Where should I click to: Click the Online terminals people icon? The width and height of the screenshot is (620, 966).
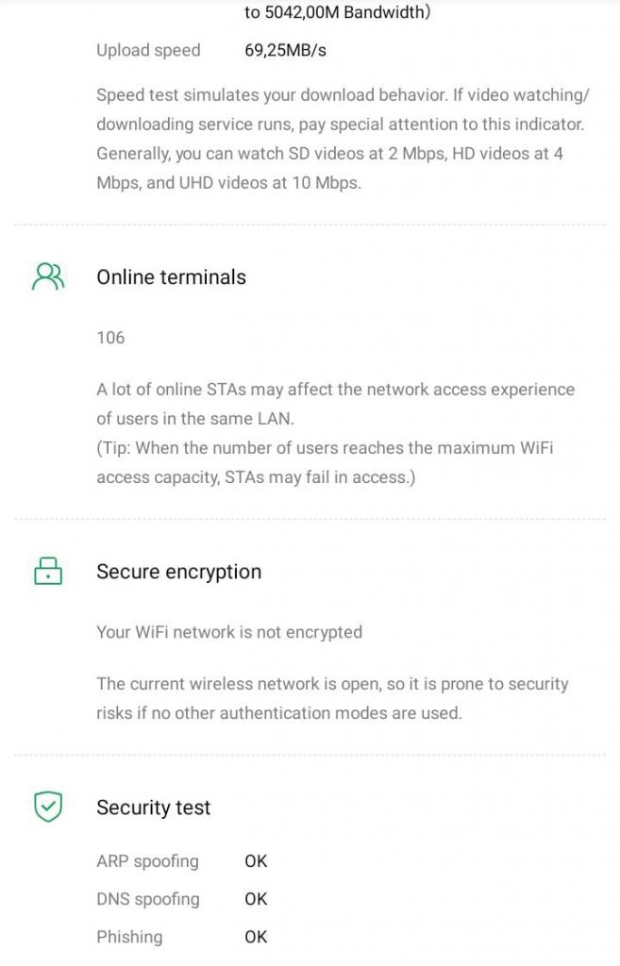coord(47,276)
